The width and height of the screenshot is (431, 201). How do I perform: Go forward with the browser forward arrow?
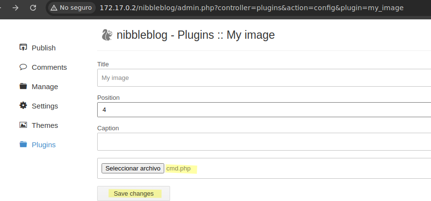click(15, 8)
